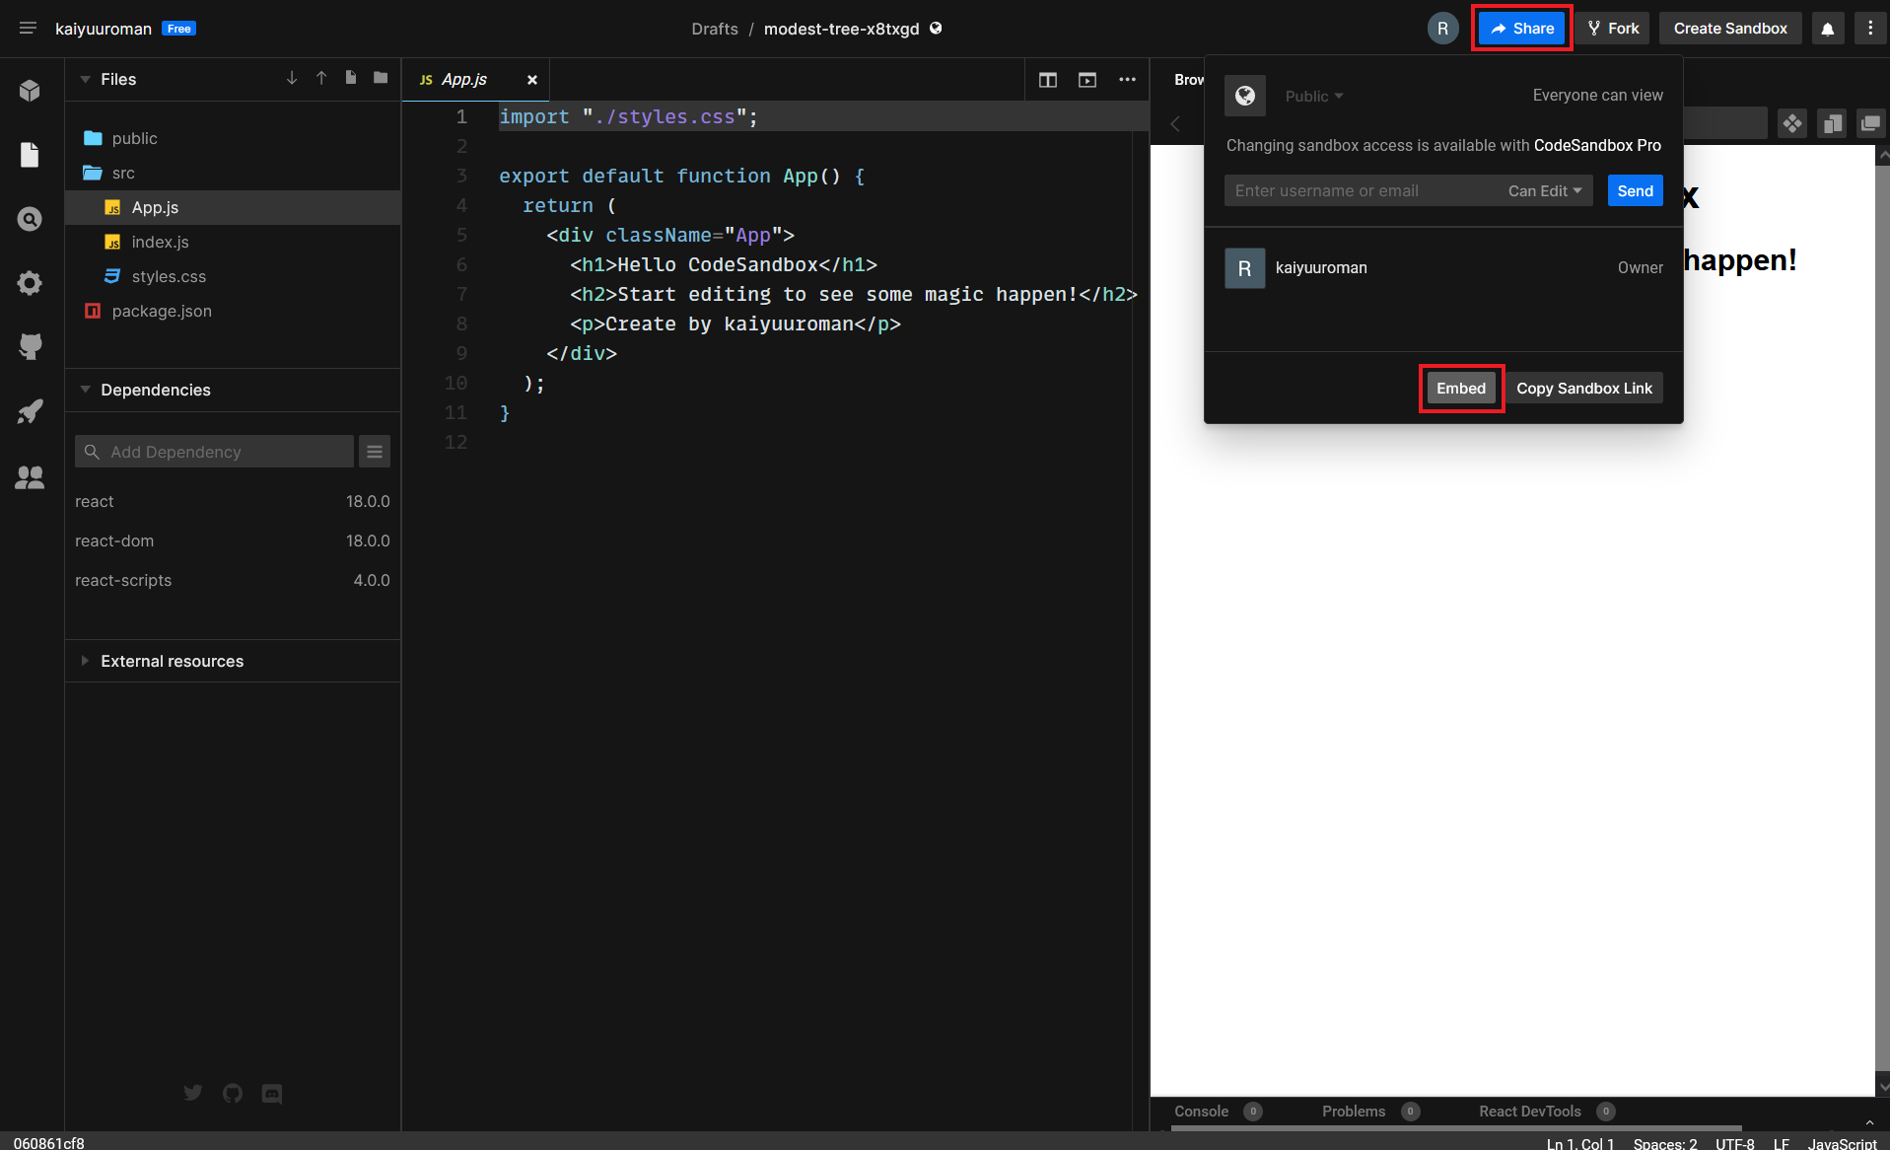Open the Live collaboration people icon
Screen dimensions: 1890x1150
pyautogui.click(x=30, y=477)
